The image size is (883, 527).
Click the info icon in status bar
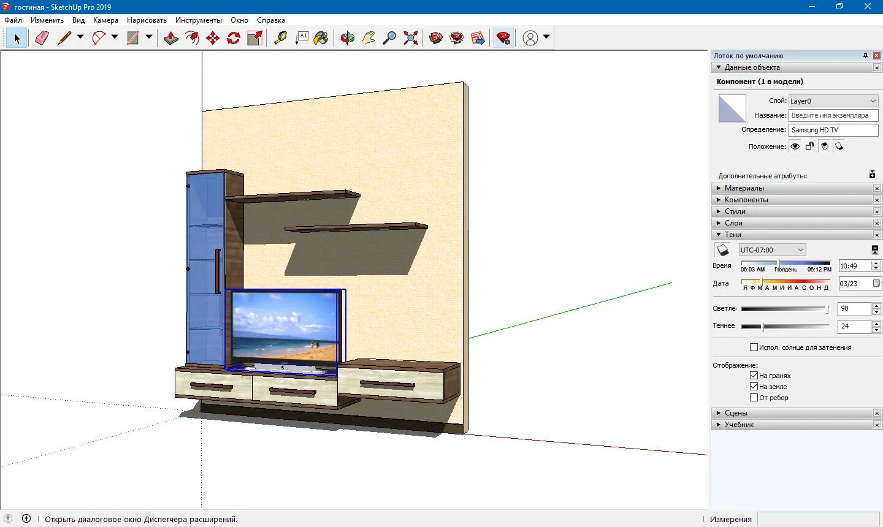(26, 518)
